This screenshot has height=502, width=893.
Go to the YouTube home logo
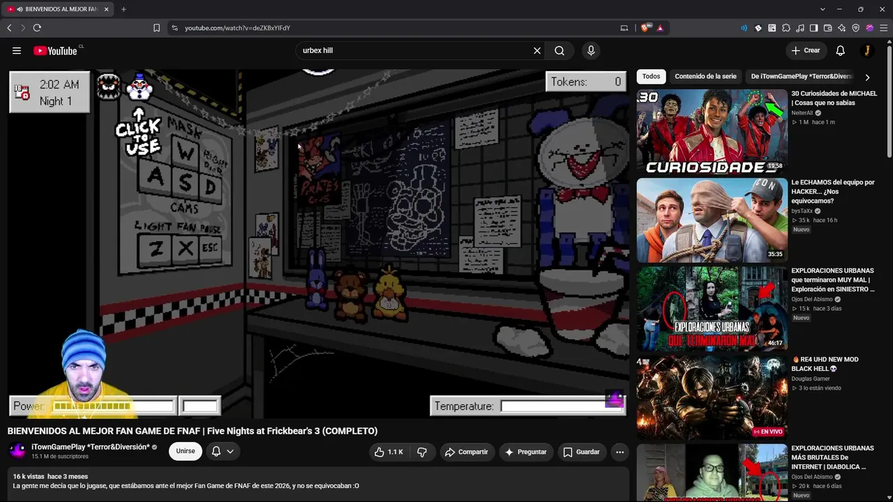[55, 51]
